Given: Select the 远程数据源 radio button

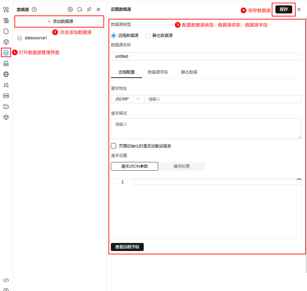Looking at the screenshot, I should 114,36.
